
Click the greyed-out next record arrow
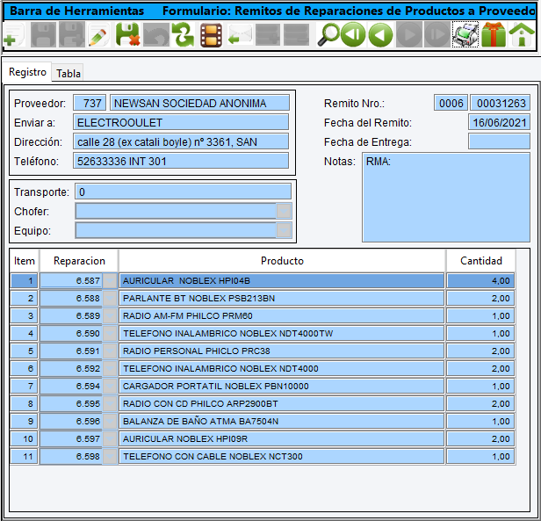tap(409, 35)
